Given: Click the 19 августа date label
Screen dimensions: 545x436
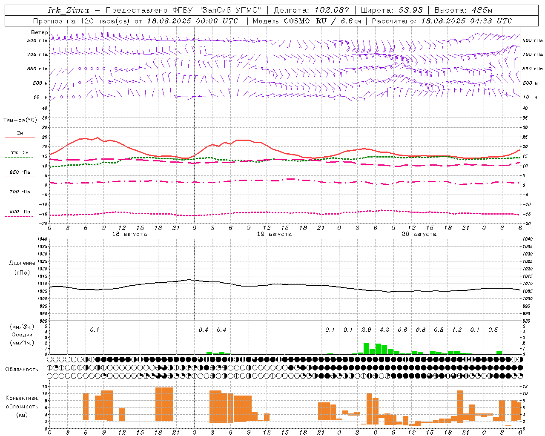Looking at the screenshot, I should (274, 234).
